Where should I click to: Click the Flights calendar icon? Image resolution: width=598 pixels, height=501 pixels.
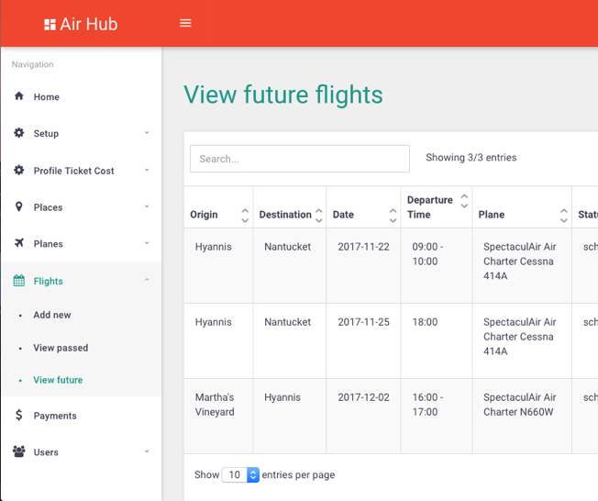[x=19, y=281]
